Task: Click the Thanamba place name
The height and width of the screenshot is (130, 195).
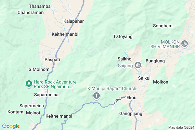Action: [x=40, y=6]
